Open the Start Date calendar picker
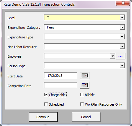The image size is (132, 126). [x=85, y=76]
